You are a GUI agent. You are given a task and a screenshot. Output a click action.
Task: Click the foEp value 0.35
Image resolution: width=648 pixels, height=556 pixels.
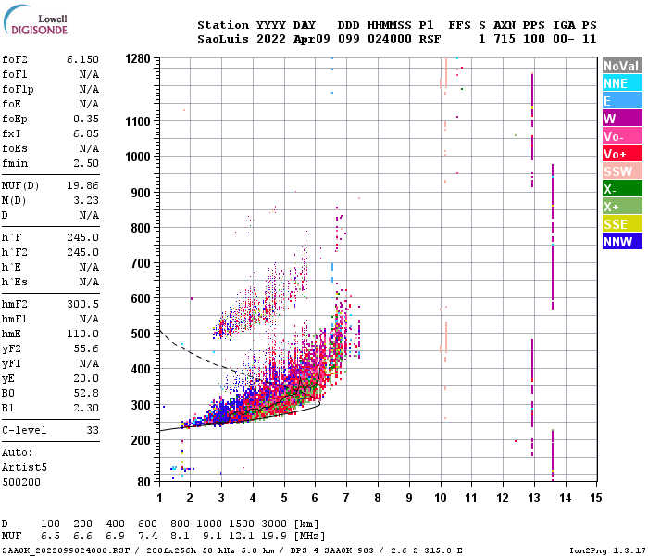coord(86,120)
